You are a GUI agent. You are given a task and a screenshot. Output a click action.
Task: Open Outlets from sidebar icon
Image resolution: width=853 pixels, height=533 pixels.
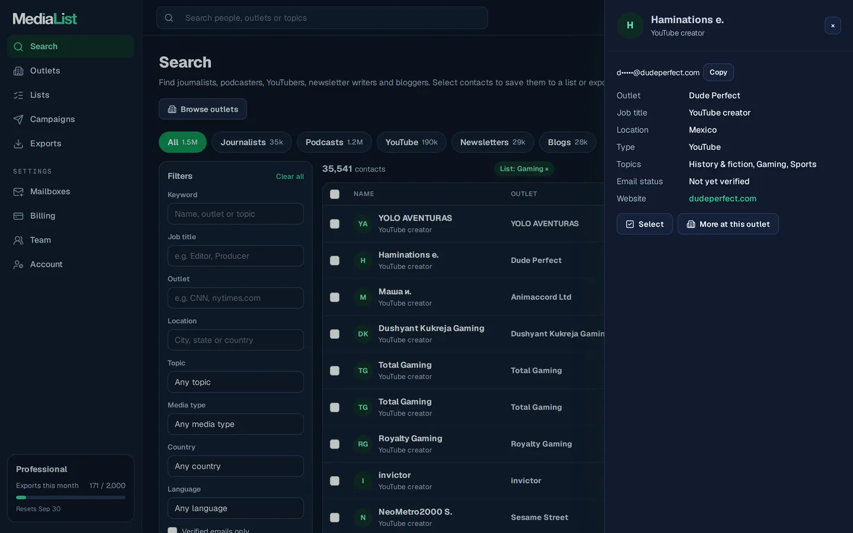pos(18,71)
